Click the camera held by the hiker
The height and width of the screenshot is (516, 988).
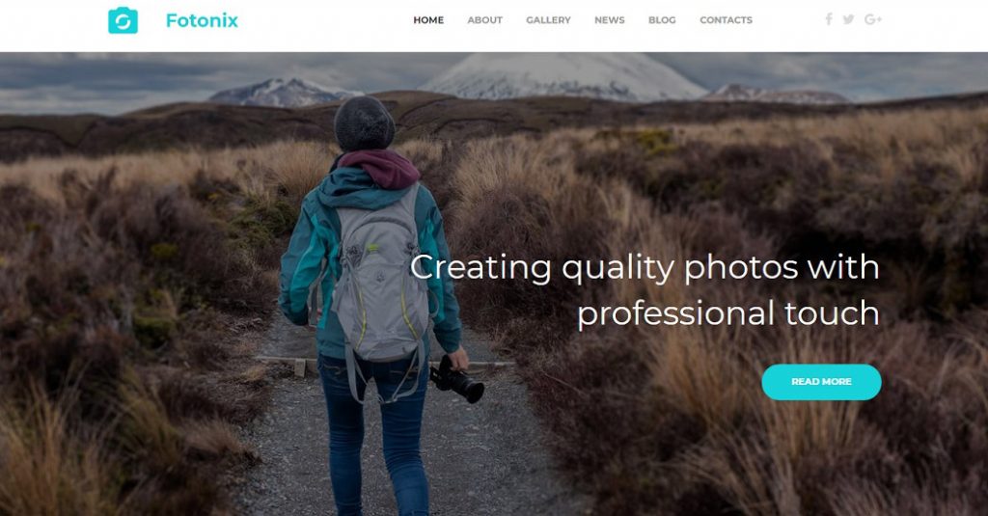456,379
